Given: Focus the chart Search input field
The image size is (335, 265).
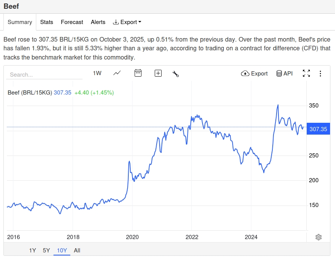Looking at the screenshot, I should (x=44, y=75).
